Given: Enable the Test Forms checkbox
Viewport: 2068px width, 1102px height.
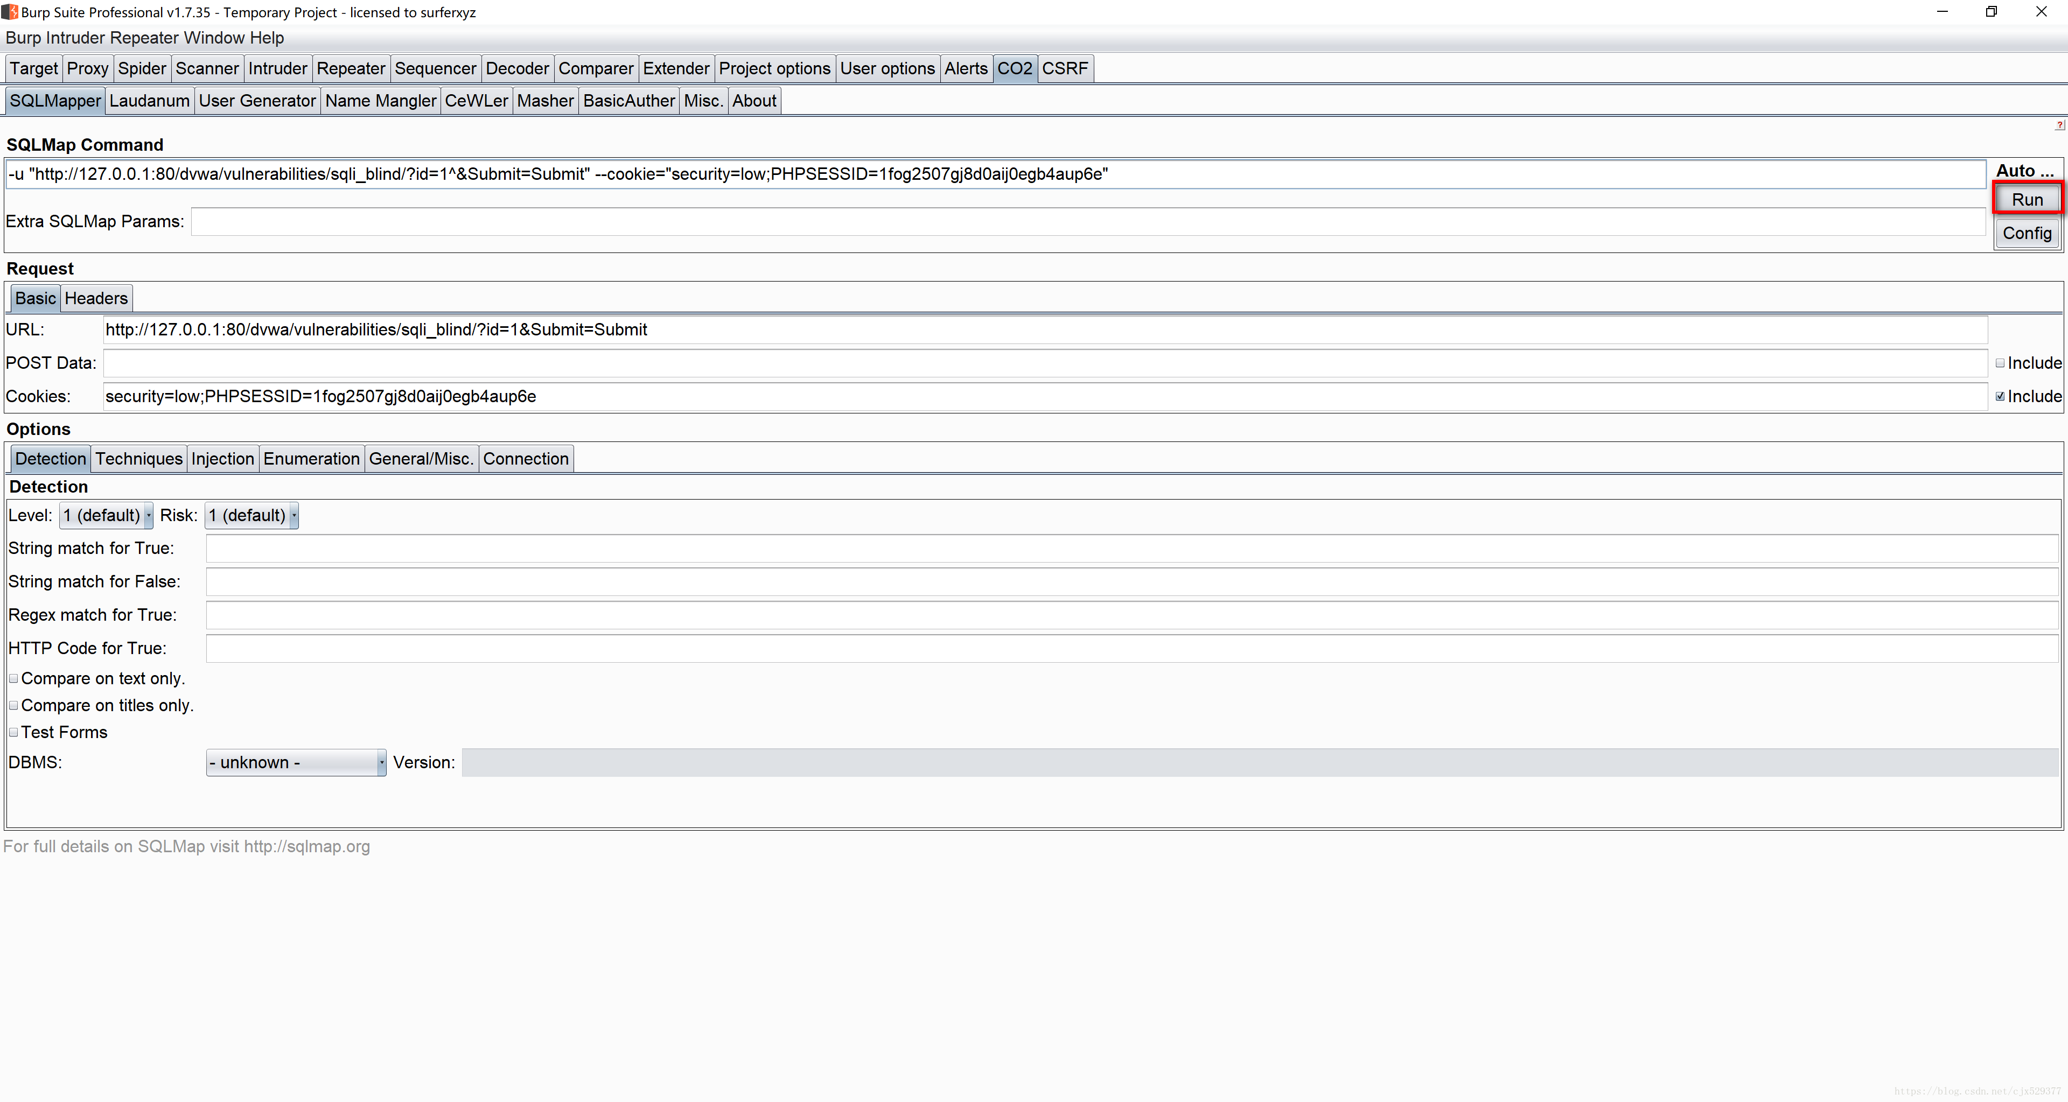Looking at the screenshot, I should point(13,733).
